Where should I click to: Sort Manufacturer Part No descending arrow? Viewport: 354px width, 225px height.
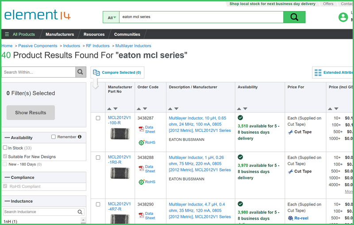[x=115, y=109]
